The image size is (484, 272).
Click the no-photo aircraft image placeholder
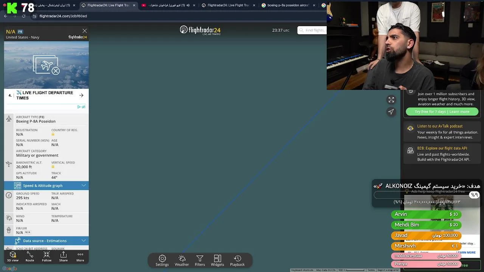coord(47,65)
